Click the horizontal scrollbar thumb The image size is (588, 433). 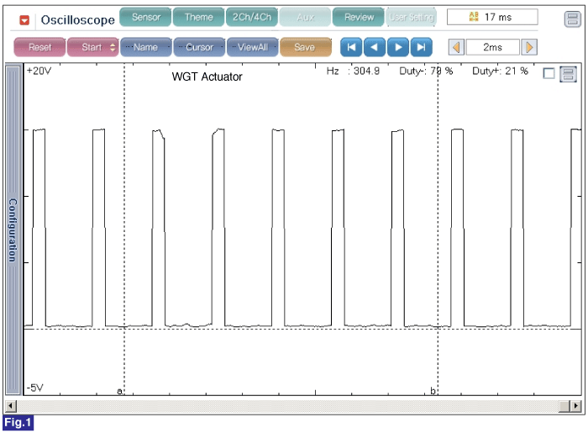point(564,405)
